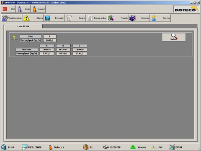Click the Logout orange user icon

pos(34,9)
